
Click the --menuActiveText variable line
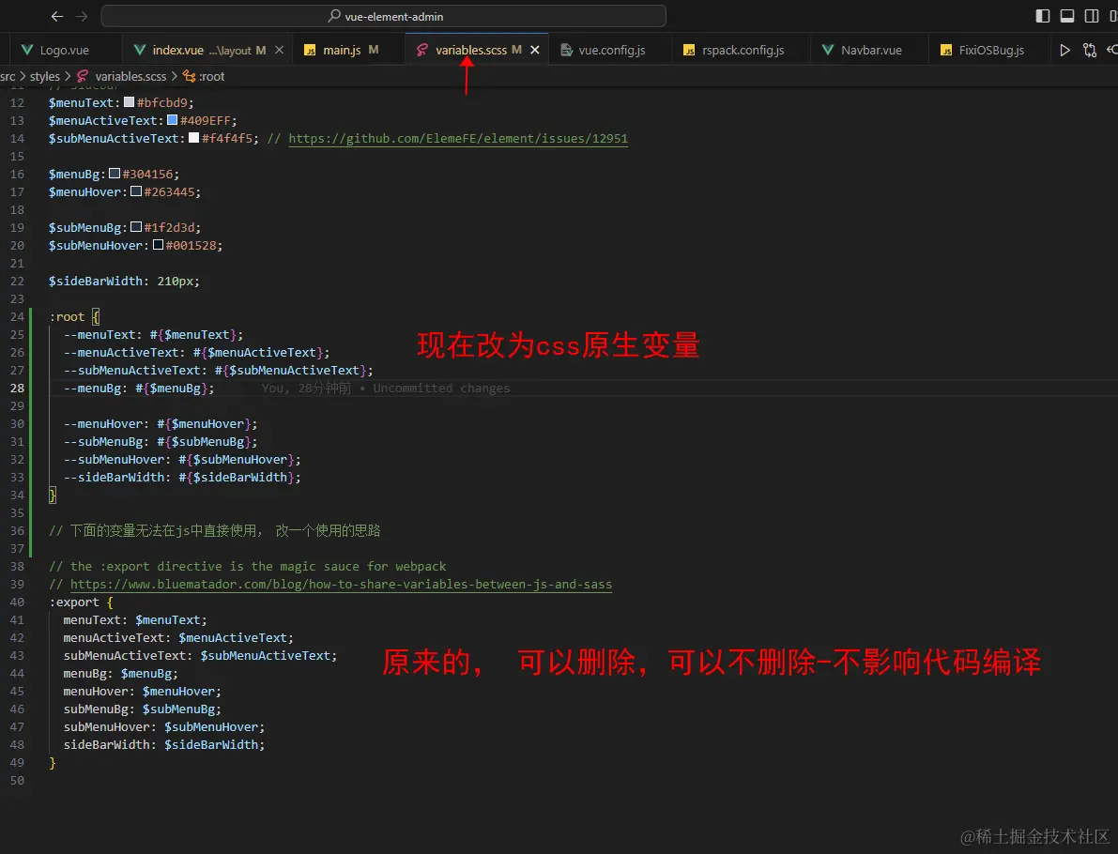tap(197, 352)
